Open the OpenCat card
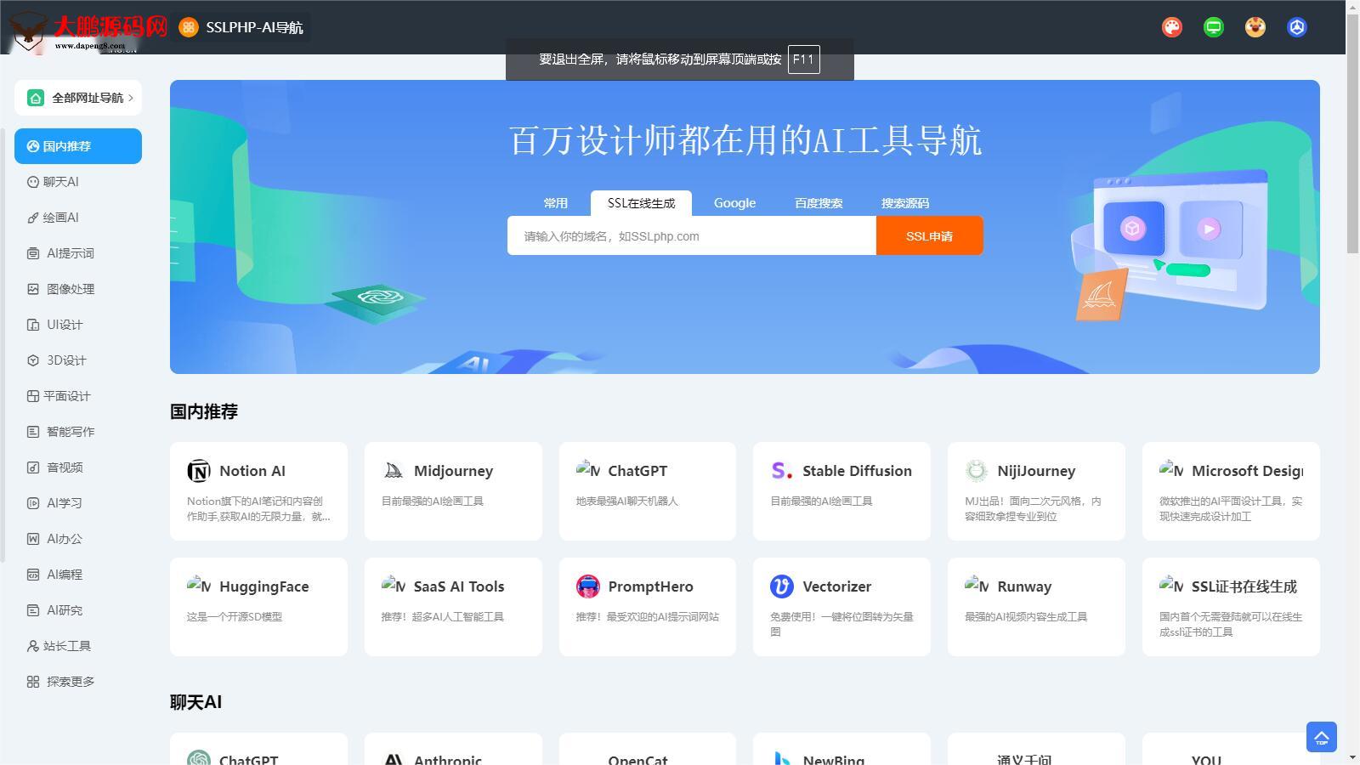The width and height of the screenshot is (1360, 765). point(648,749)
